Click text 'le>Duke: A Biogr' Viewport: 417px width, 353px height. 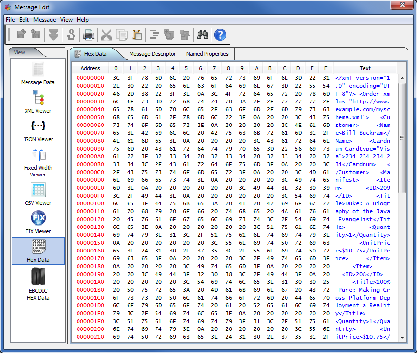click(x=363, y=203)
